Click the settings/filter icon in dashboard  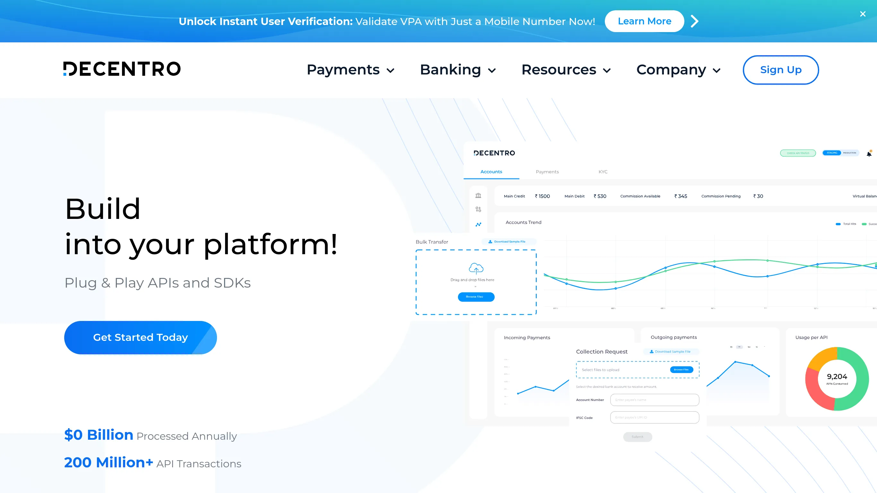478,210
